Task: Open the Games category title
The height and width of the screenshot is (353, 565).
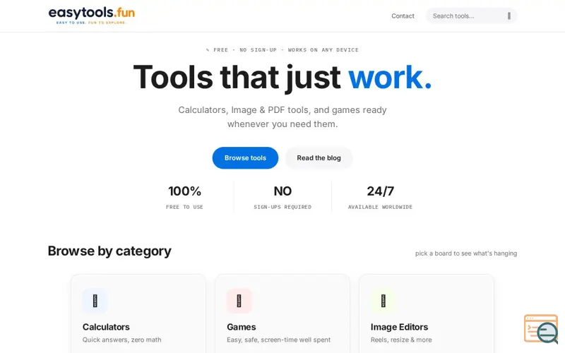Action: click(x=241, y=327)
